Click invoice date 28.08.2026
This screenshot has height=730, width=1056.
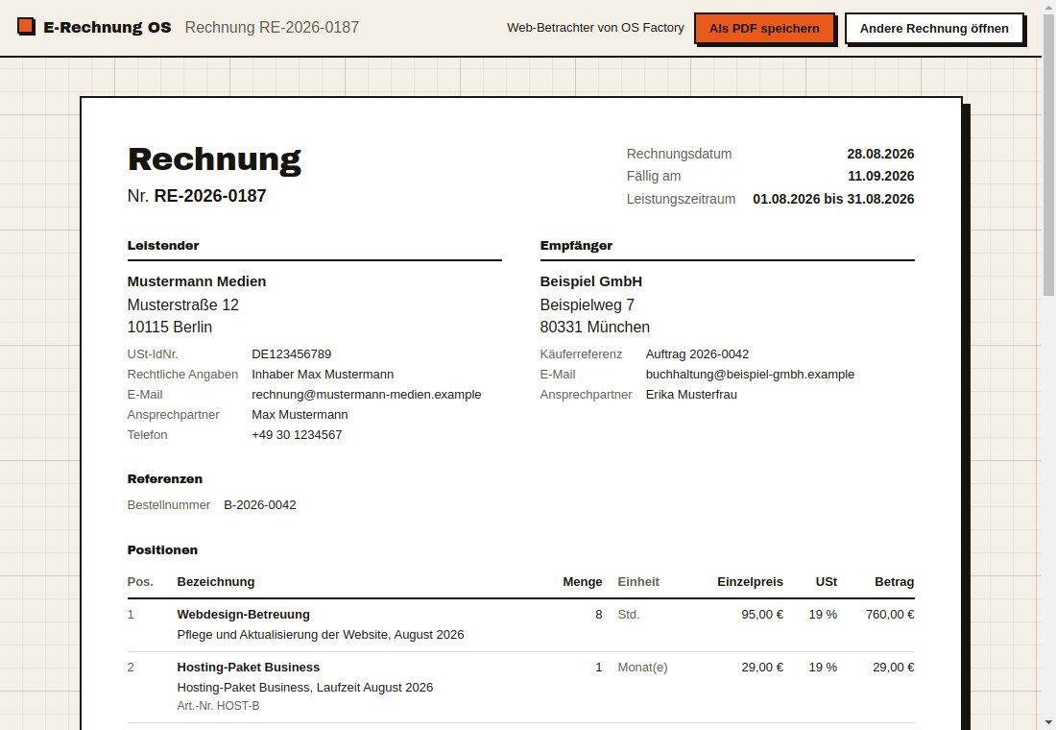880,154
